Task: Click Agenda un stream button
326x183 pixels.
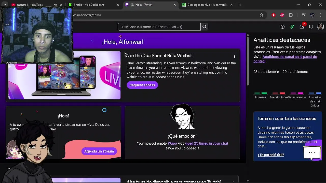Action: pyautogui.click(x=99, y=151)
